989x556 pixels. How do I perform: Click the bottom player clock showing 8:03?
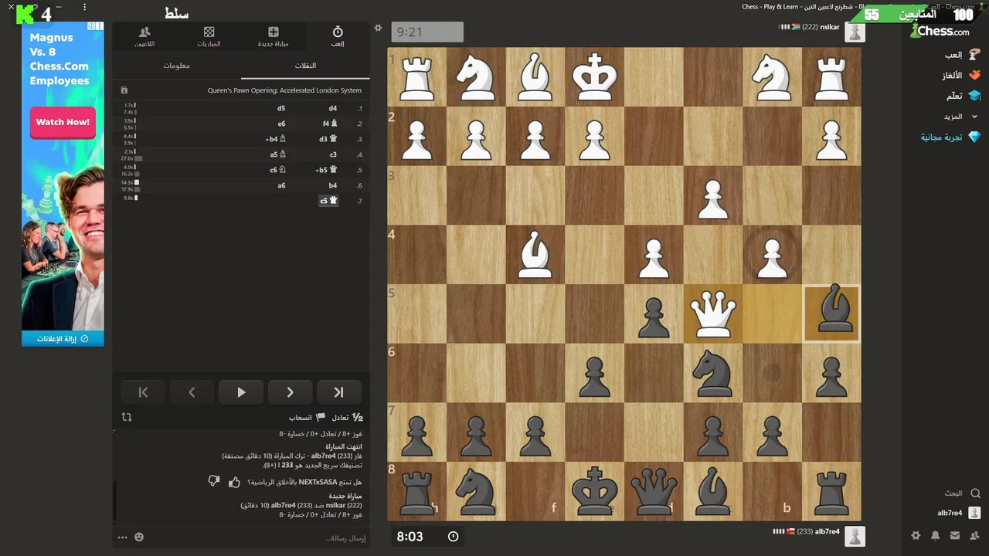tap(427, 536)
